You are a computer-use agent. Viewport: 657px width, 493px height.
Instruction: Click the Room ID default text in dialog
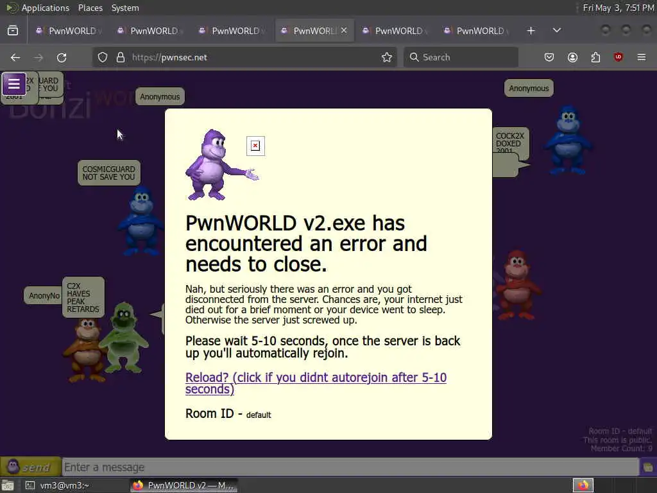click(x=228, y=414)
